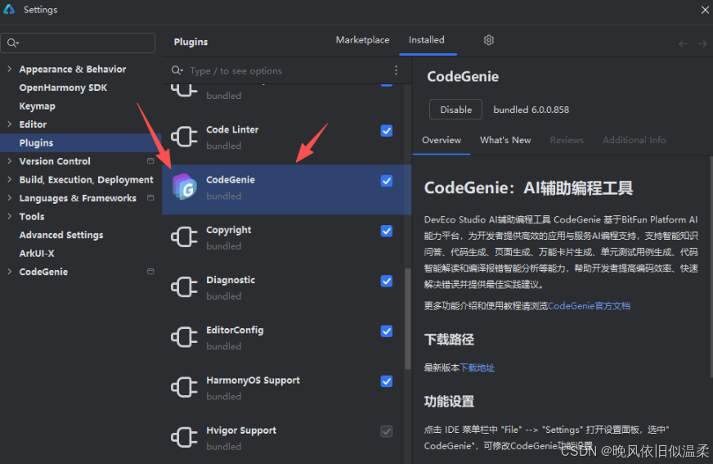The image size is (713, 464).
Task: Click the settings search magnifier icon
Action: (x=12, y=43)
